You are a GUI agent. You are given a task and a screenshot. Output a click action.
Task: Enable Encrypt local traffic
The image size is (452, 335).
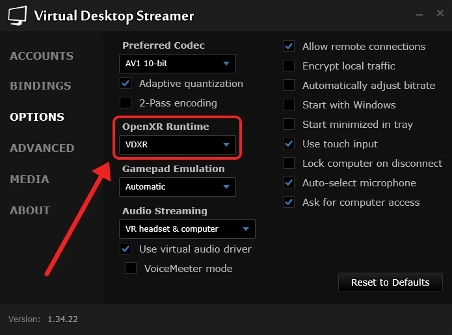pos(289,66)
